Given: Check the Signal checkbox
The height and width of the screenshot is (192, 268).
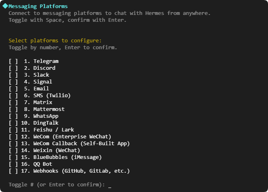Looking at the screenshot, I should point(13,82).
